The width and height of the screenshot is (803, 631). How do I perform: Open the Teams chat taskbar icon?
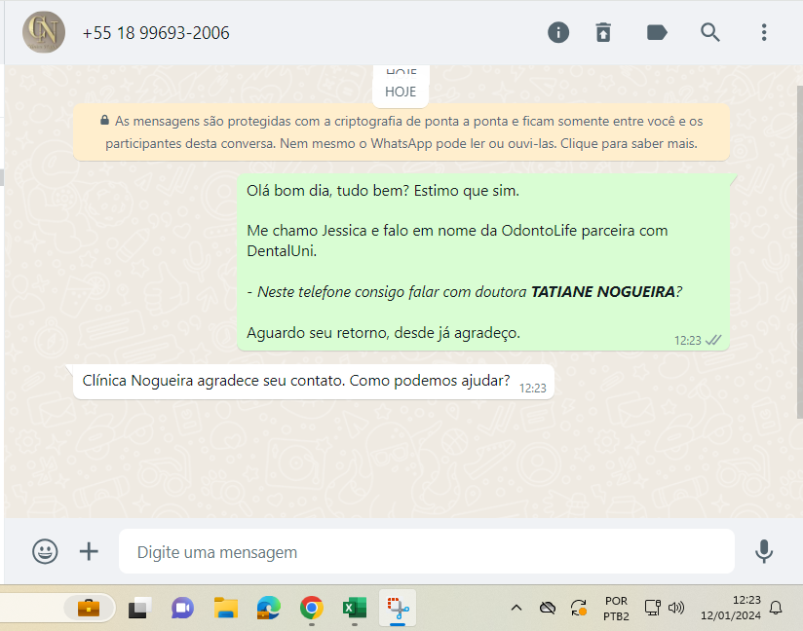click(182, 608)
